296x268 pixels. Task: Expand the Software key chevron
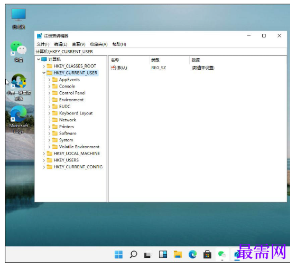tap(49, 133)
